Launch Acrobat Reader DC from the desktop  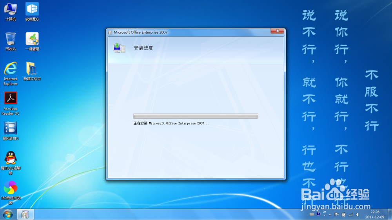pyautogui.click(x=11, y=103)
